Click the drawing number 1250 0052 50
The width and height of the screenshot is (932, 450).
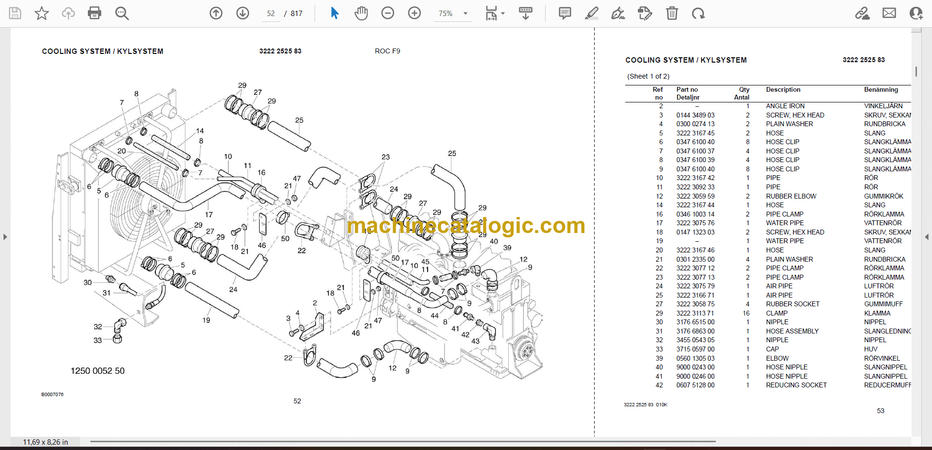(x=98, y=371)
